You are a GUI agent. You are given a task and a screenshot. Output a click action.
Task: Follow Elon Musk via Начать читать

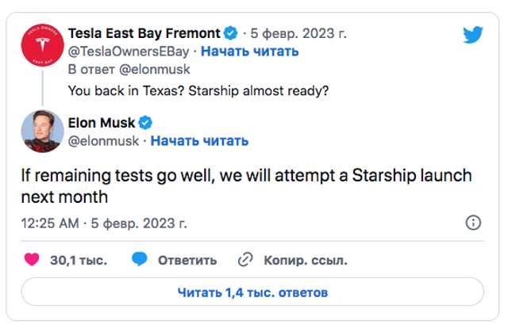point(199,141)
